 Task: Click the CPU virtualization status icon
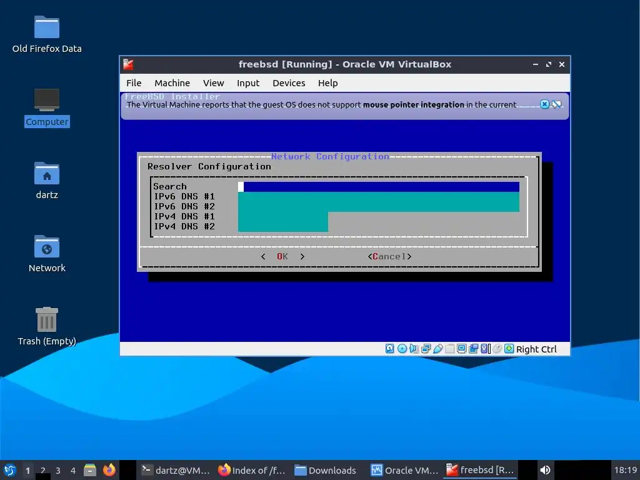pos(485,349)
